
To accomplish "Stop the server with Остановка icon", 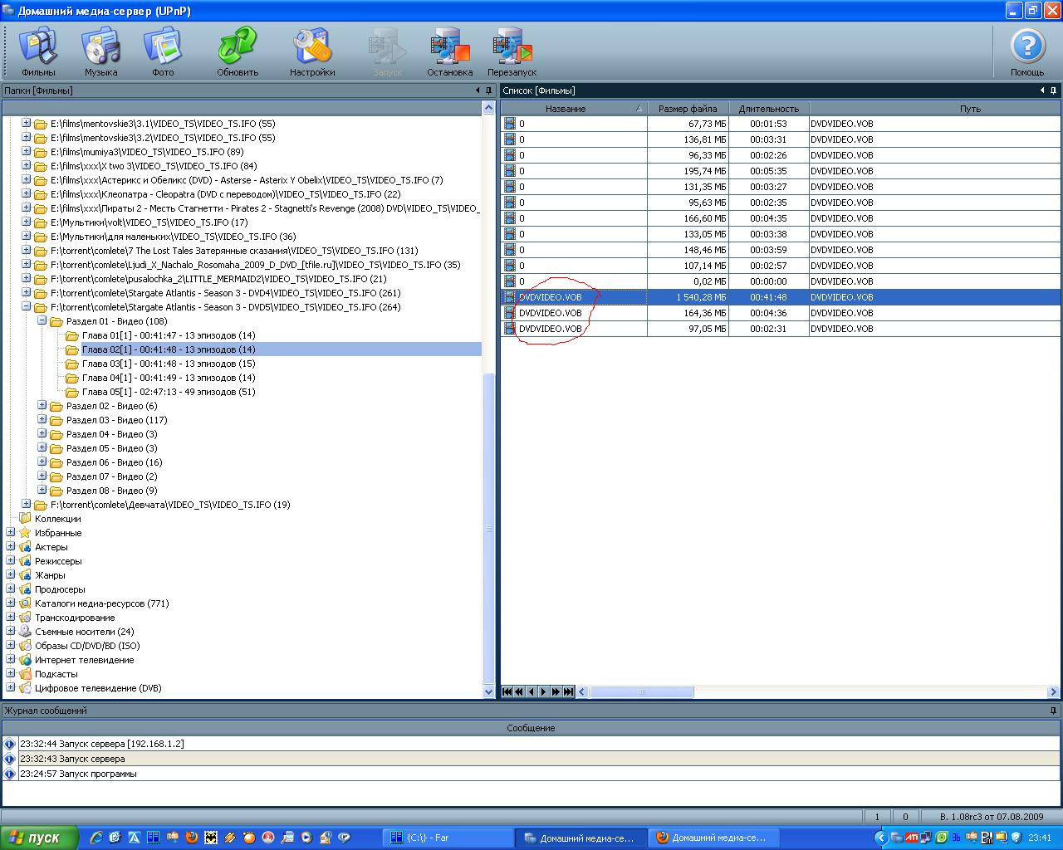I will point(449,51).
